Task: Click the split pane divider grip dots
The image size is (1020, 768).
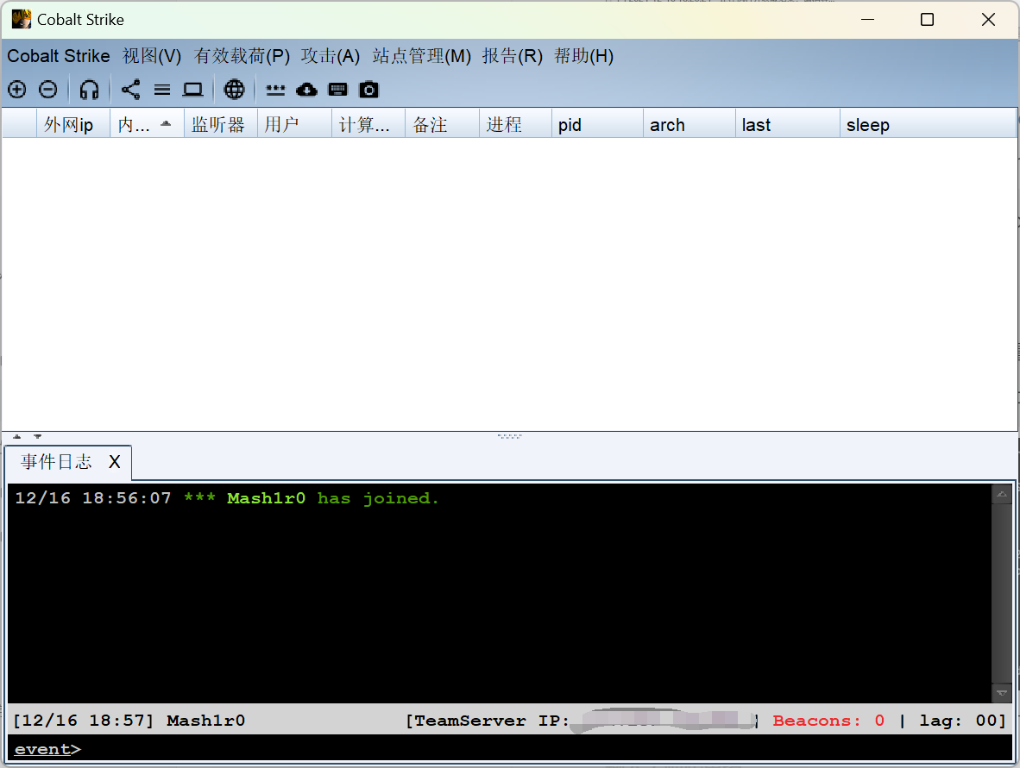Action: coord(509,437)
